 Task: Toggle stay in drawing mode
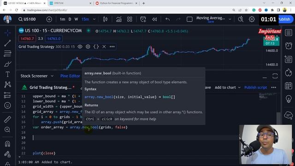point(7,154)
